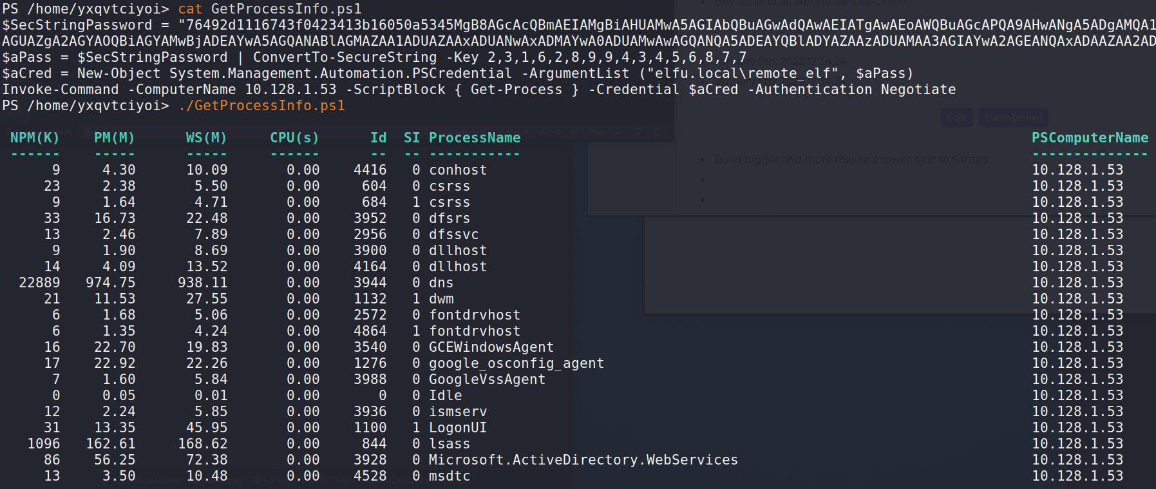1156x489 pixels.
Task: Click the CPU(s) column header
Action: [x=294, y=138]
